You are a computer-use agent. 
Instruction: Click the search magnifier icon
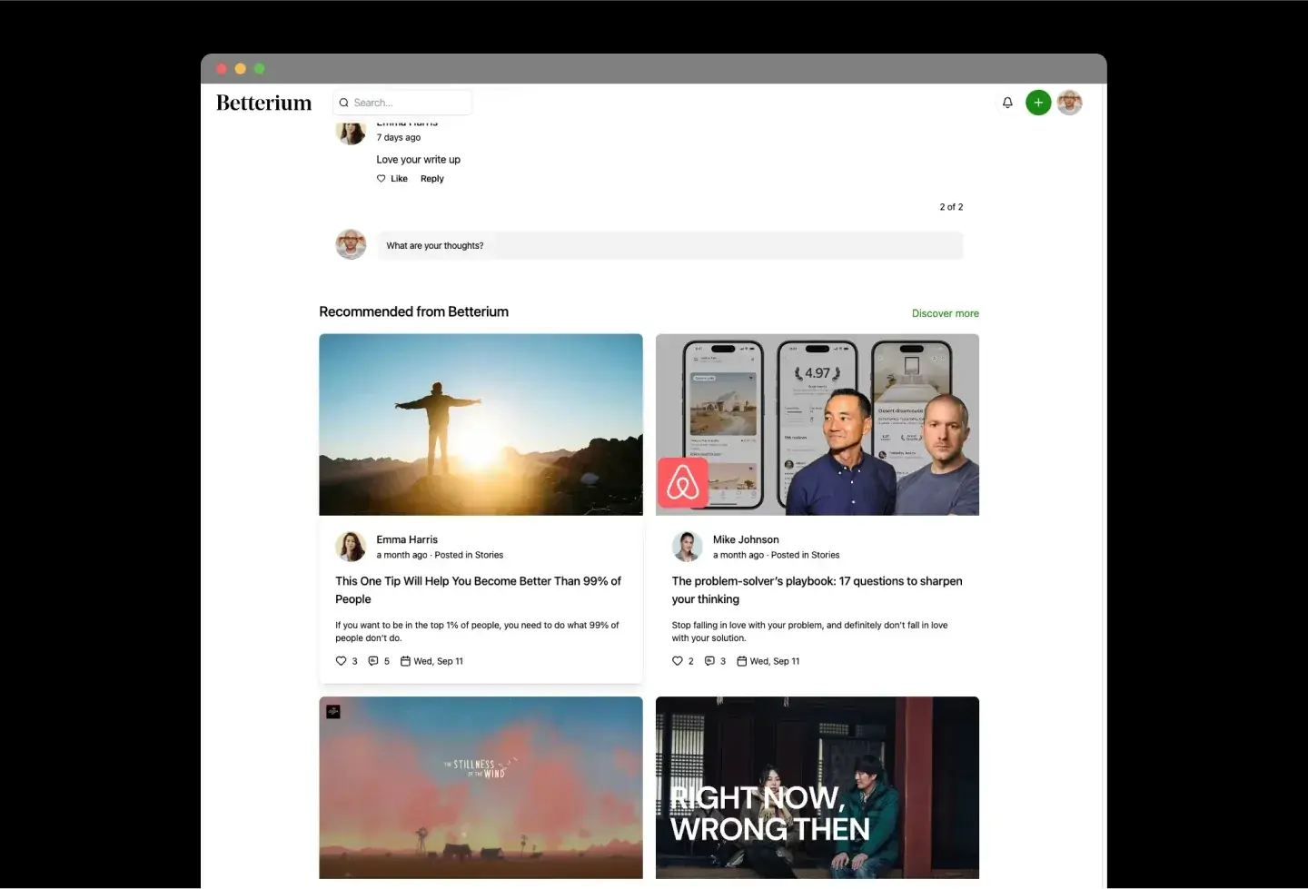click(x=344, y=103)
